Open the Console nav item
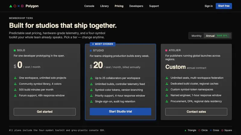The image size is (241, 135). (x=89, y=6)
